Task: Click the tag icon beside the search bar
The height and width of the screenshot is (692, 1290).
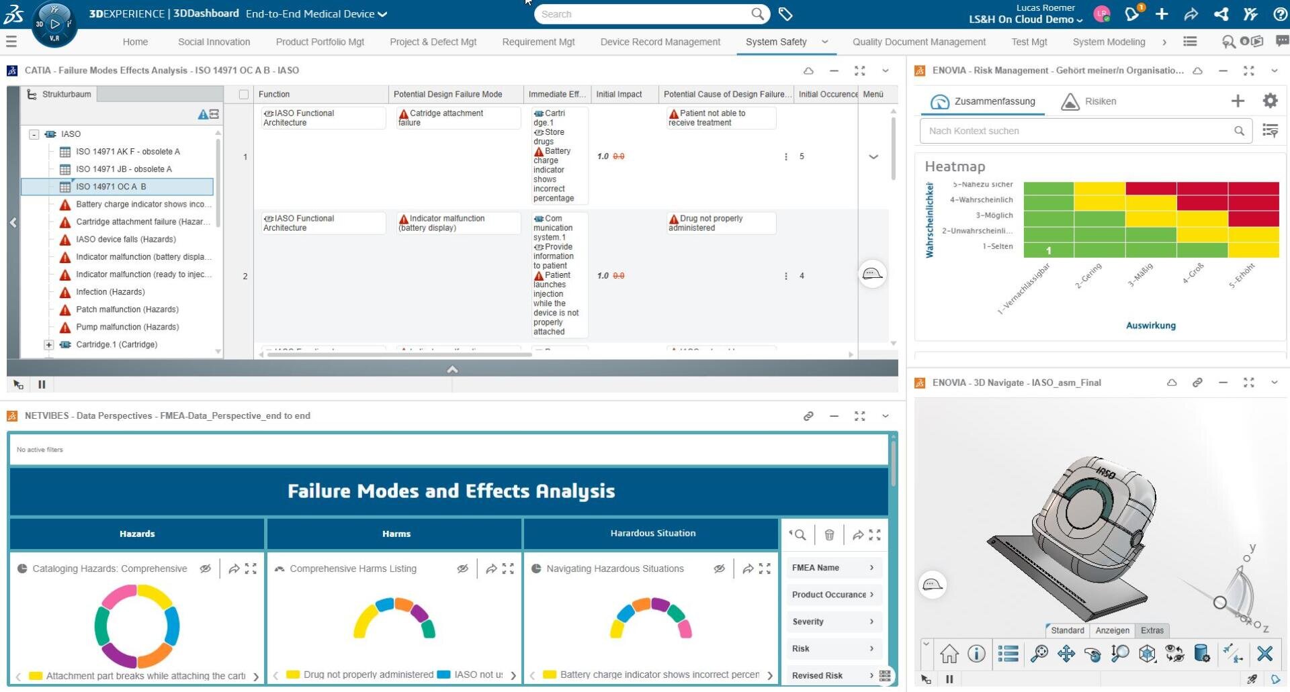Action: pyautogui.click(x=785, y=14)
